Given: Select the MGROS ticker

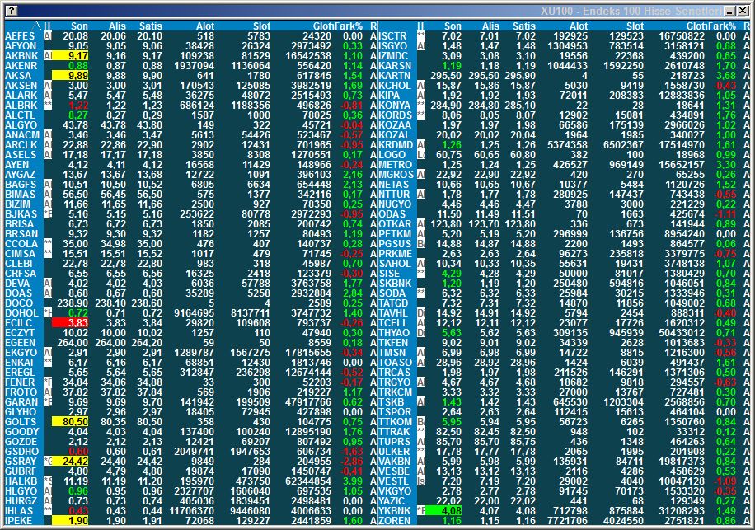Looking at the screenshot, I should coord(396,175).
